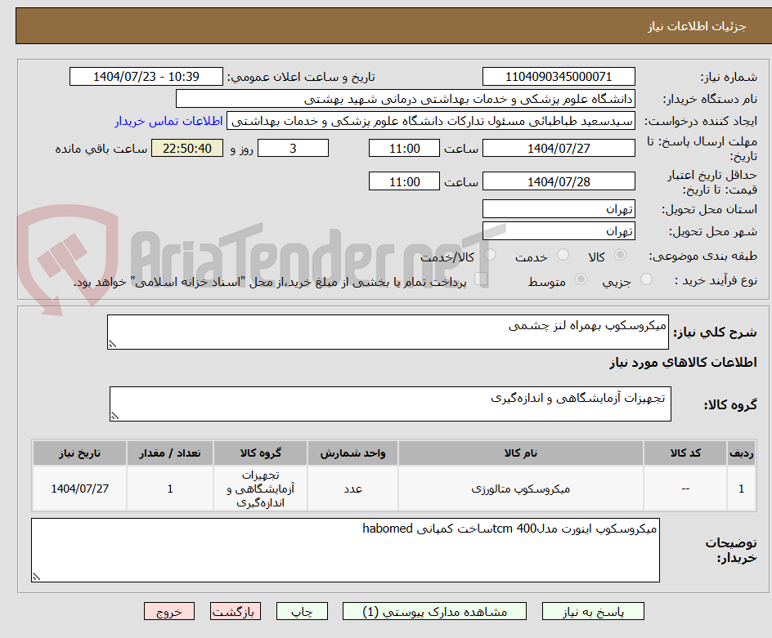Select متوسط for نوع فرآیند خرید
772x638 pixels.
pyautogui.click(x=580, y=279)
